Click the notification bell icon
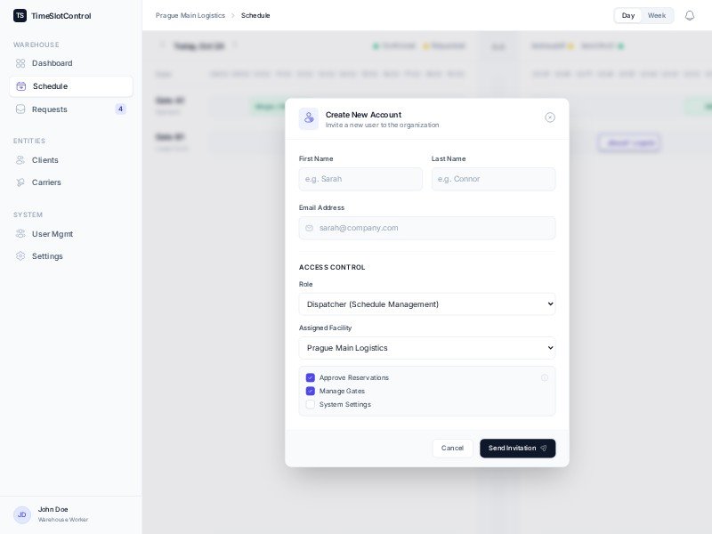The image size is (712, 534). pyautogui.click(x=689, y=15)
